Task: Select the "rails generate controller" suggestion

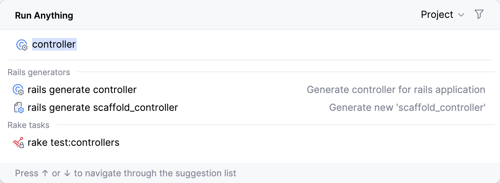Action: pos(82,90)
